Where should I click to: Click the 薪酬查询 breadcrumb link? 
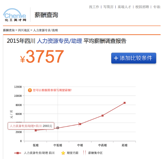(9, 30)
